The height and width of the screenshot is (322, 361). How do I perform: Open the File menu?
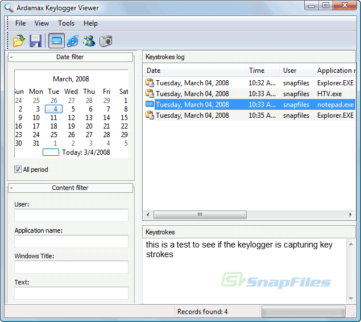coord(20,23)
